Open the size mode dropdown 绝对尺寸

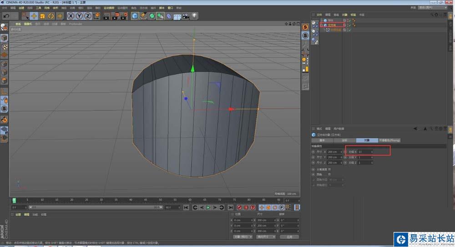(x=266, y=237)
